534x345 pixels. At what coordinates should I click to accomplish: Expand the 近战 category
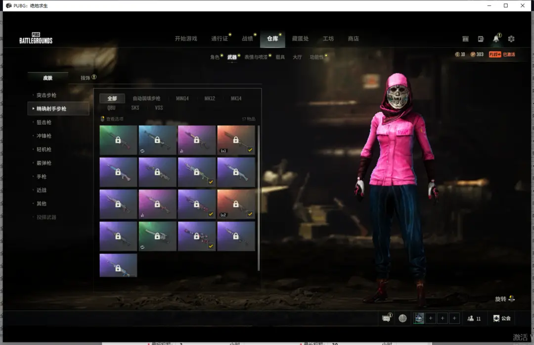[42, 190]
